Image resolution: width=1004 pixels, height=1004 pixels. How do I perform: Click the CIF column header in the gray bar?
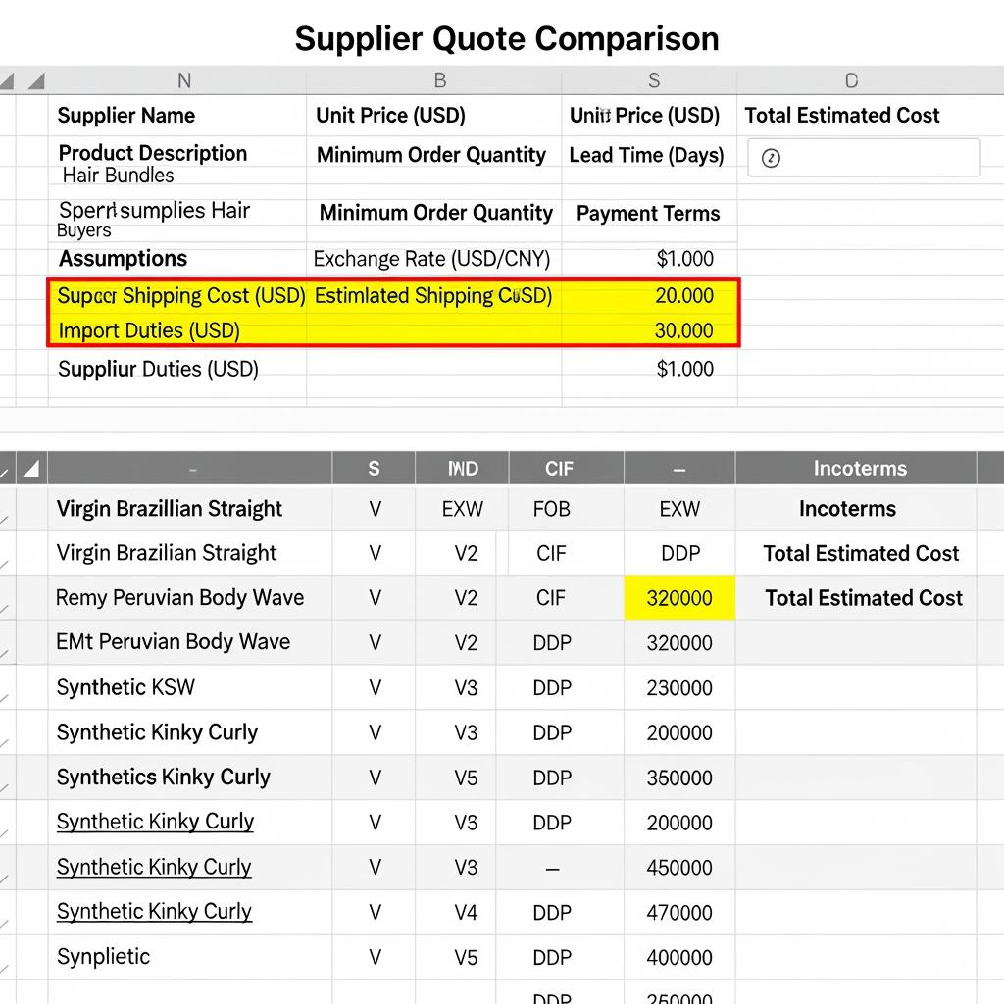559,469
